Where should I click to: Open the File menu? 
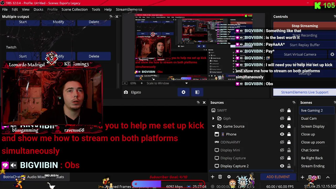tap(5, 9)
